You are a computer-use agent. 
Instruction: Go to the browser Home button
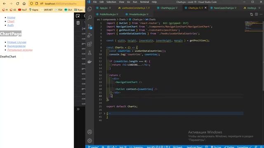[x=24, y=4]
